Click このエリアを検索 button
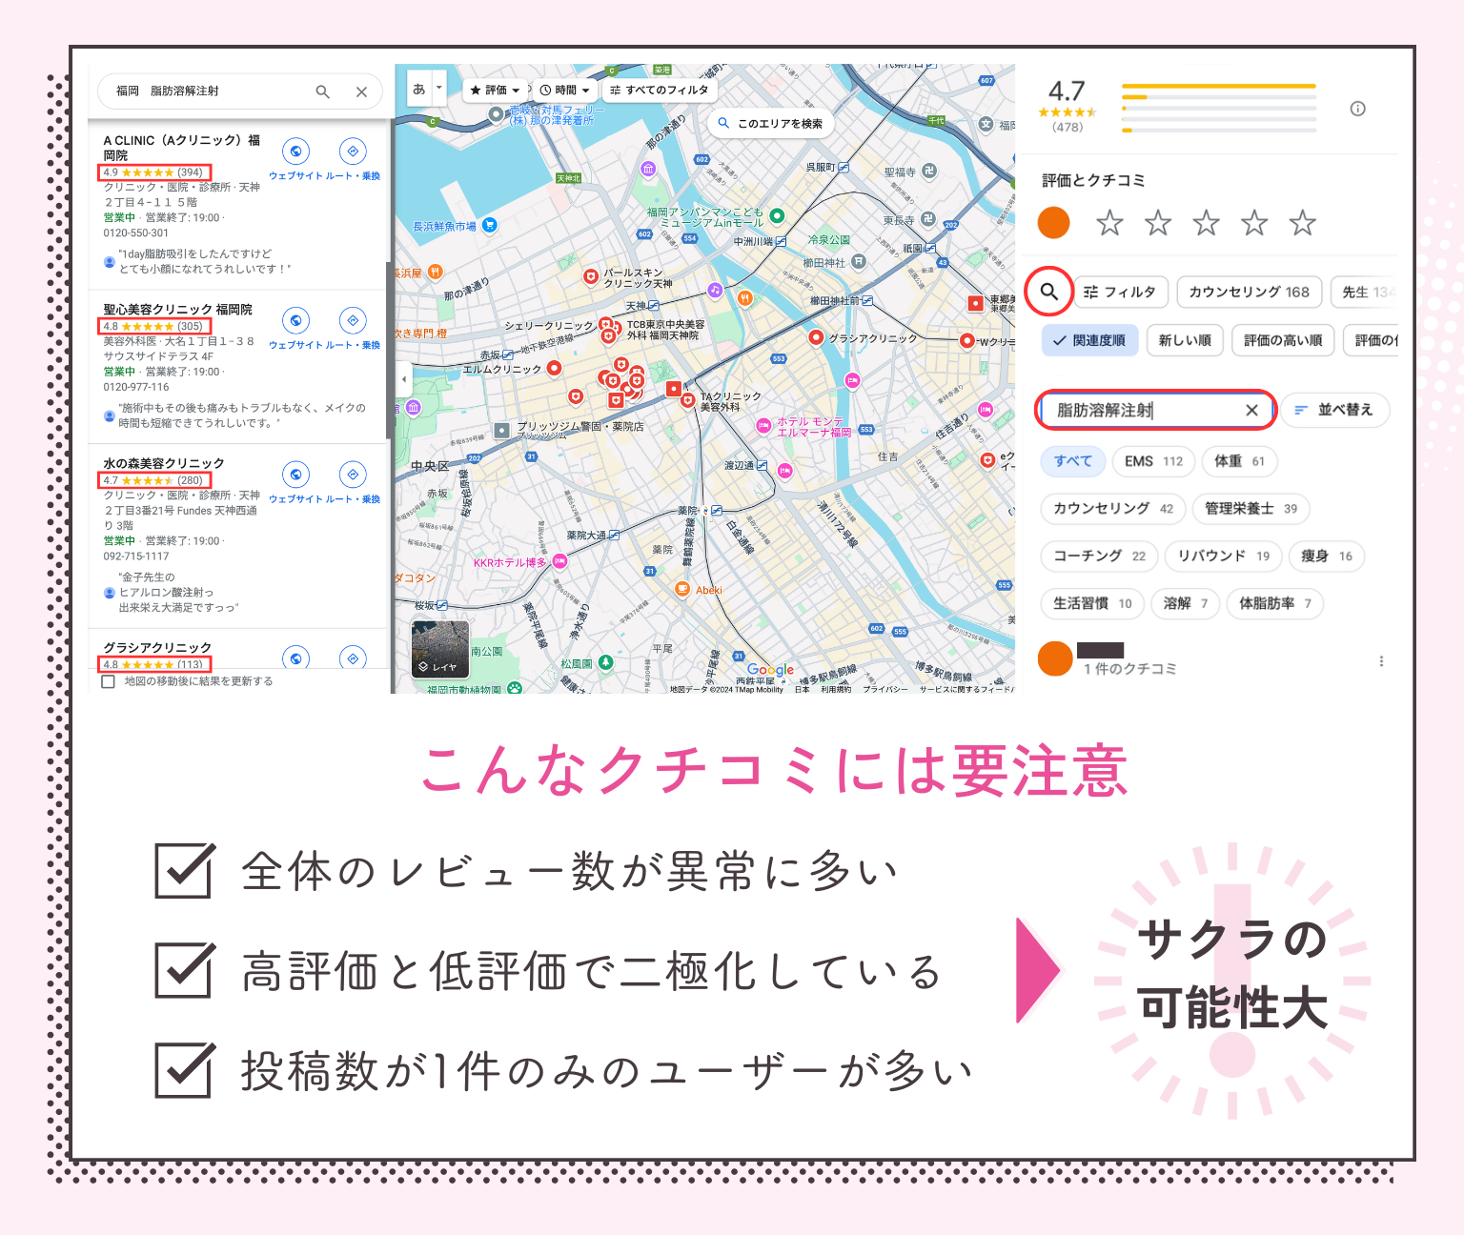The height and width of the screenshot is (1235, 1464). click(x=771, y=123)
